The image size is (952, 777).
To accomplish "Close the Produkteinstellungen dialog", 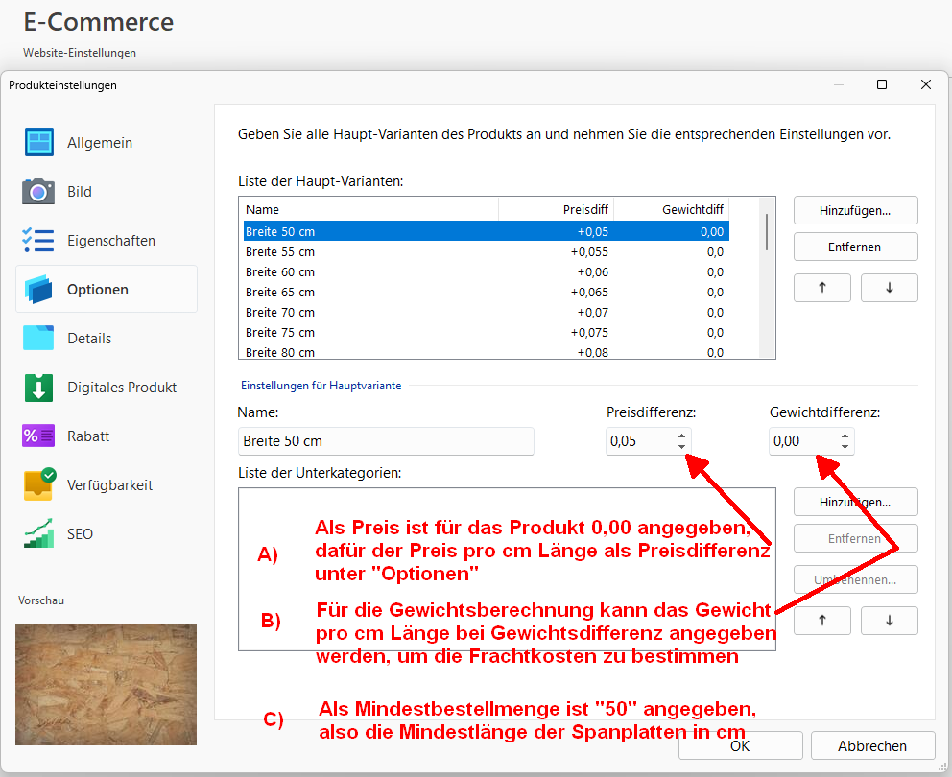I will (x=925, y=84).
